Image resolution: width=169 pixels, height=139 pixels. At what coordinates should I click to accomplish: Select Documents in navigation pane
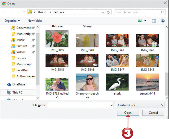(x=23, y=28)
